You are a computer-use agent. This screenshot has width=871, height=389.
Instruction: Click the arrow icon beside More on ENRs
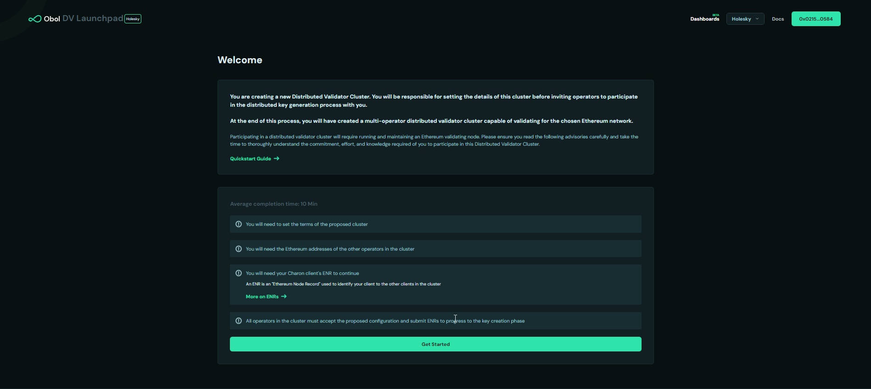click(284, 296)
